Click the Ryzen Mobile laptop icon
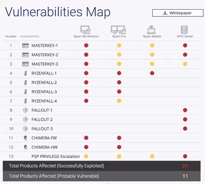Image resolution: width=205 pixels, height=184 pixels. [151, 30]
